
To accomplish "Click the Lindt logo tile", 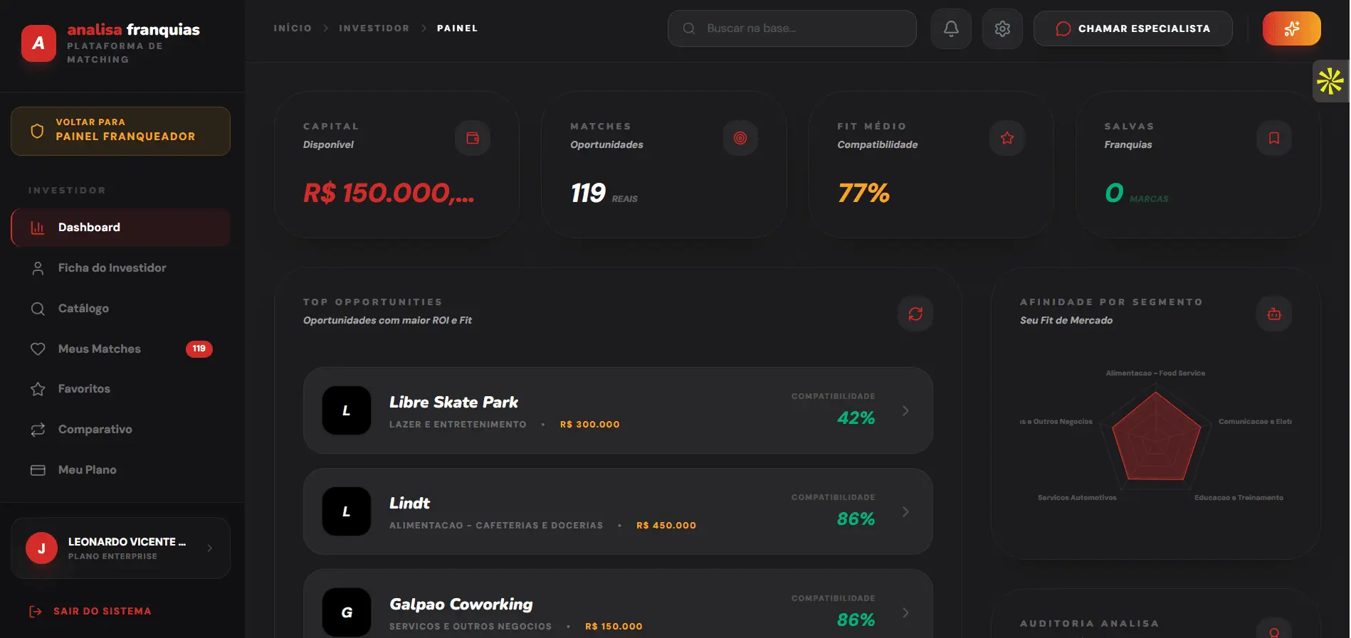I will click(347, 511).
